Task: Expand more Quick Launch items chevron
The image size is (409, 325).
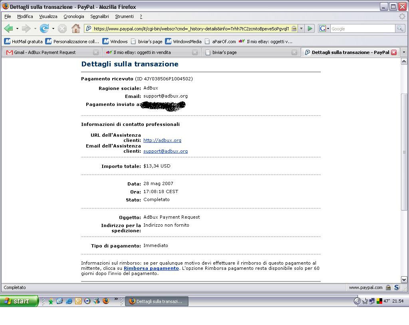Action: pyautogui.click(x=116, y=299)
